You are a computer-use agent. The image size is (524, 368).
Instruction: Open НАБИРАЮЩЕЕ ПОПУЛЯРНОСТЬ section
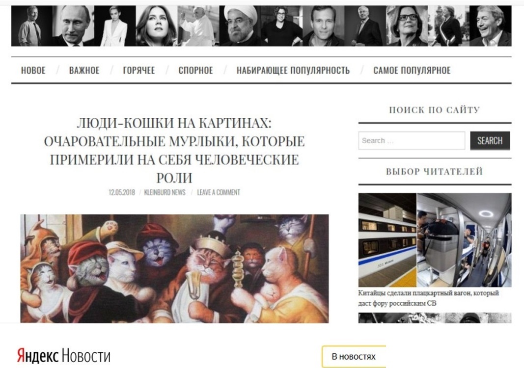[293, 70]
